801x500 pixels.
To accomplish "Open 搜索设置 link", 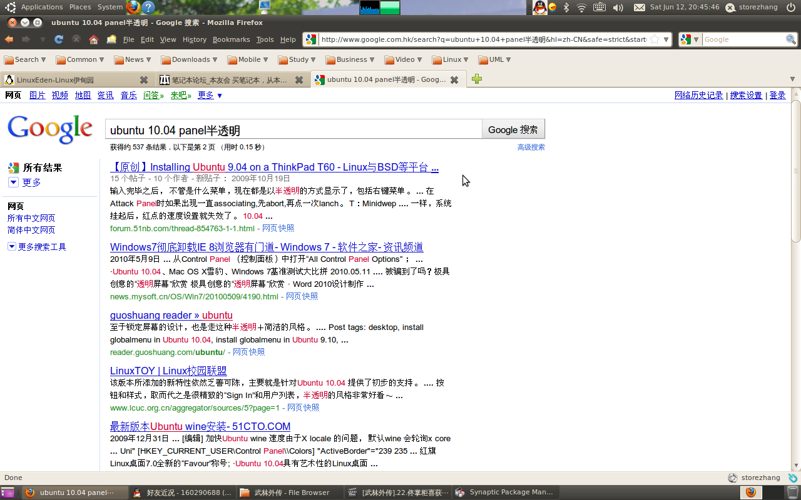I will tap(747, 95).
